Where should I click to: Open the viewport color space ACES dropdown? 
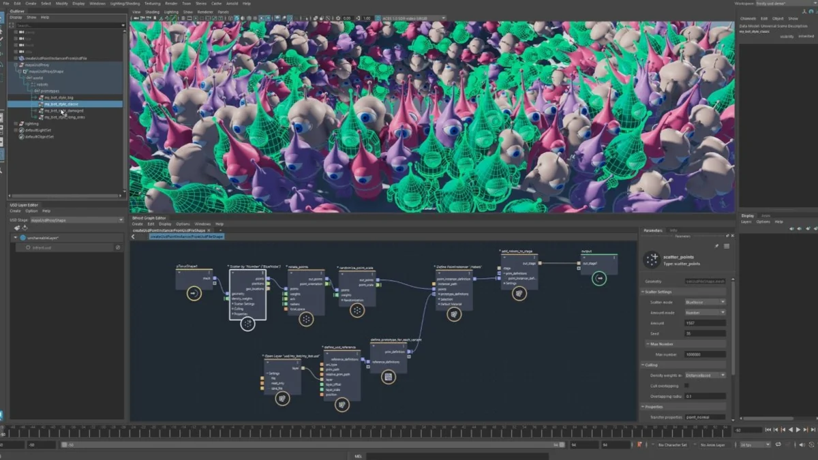tap(413, 18)
